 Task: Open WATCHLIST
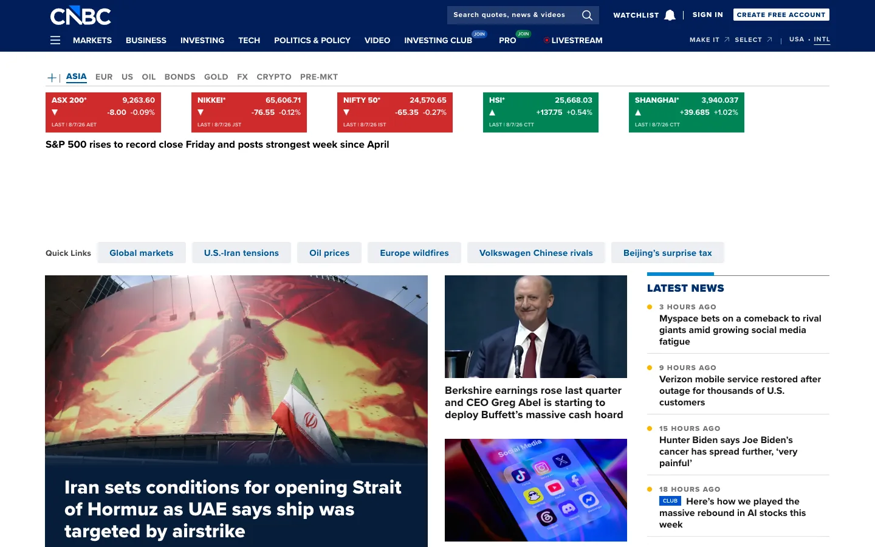pyautogui.click(x=636, y=15)
